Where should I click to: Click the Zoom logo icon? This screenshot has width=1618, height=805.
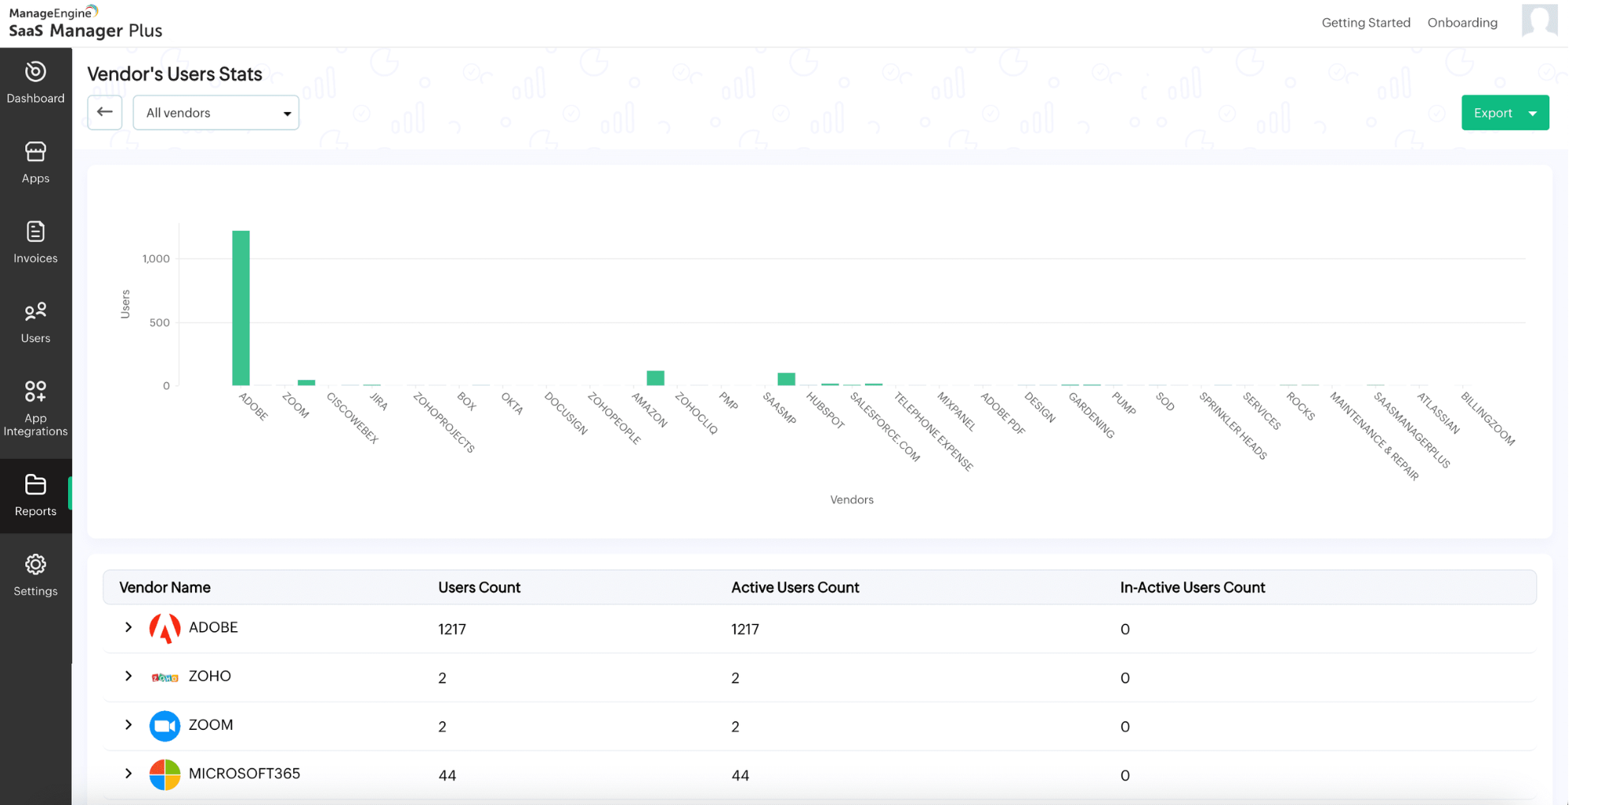pyautogui.click(x=165, y=726)
